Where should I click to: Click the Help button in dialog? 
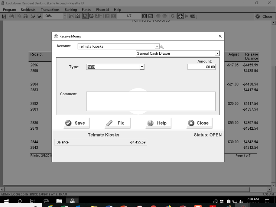(158, 123)
